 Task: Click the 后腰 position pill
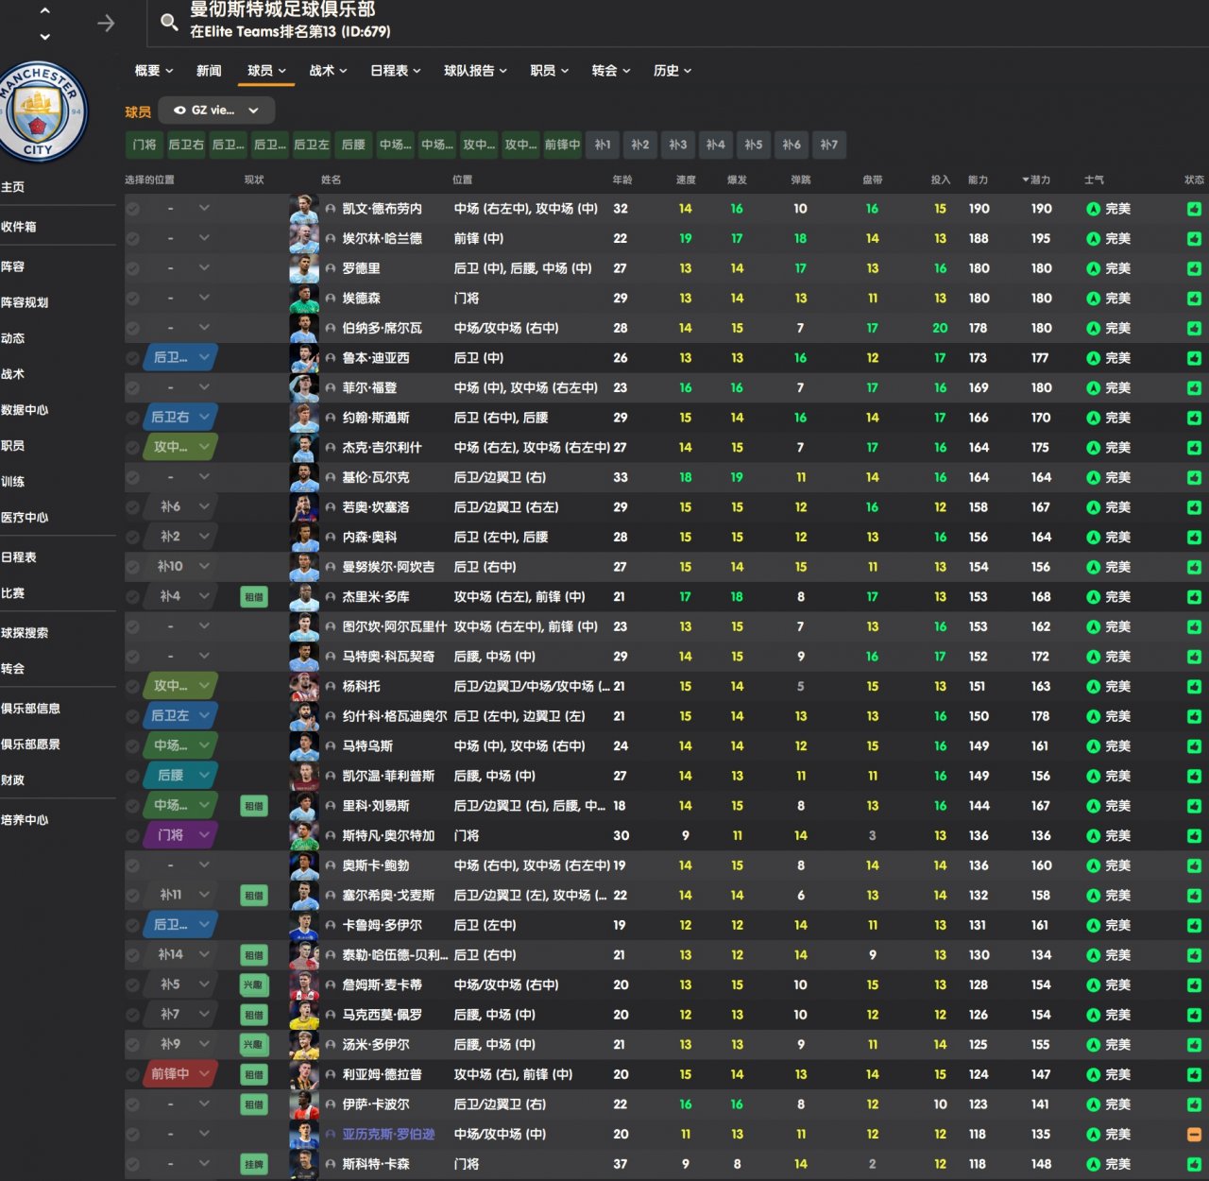tap(353, 145)
